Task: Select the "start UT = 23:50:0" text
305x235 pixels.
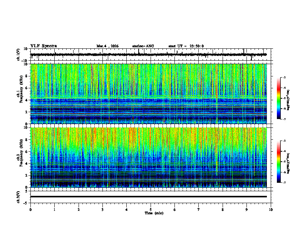Action: [186, 46]
